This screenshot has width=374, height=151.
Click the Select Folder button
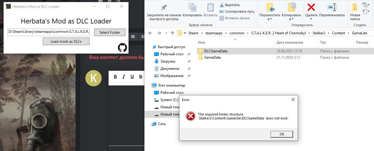tap(110, 32)
